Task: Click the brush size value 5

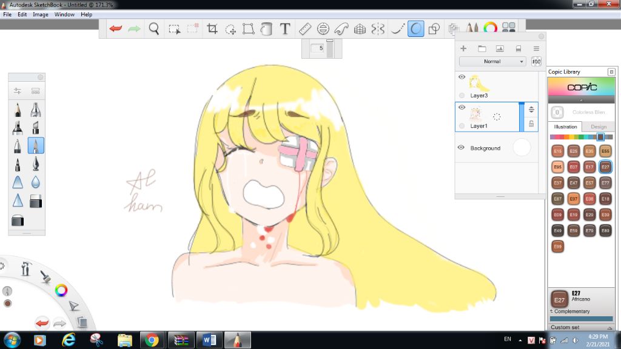Action: 318,48
